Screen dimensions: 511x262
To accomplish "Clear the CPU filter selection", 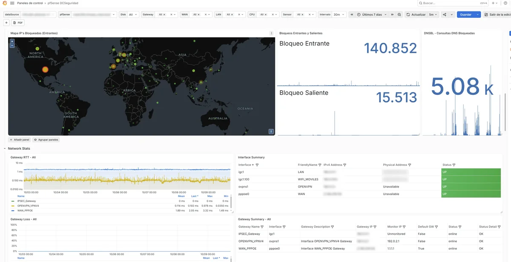I will point(273,14).
